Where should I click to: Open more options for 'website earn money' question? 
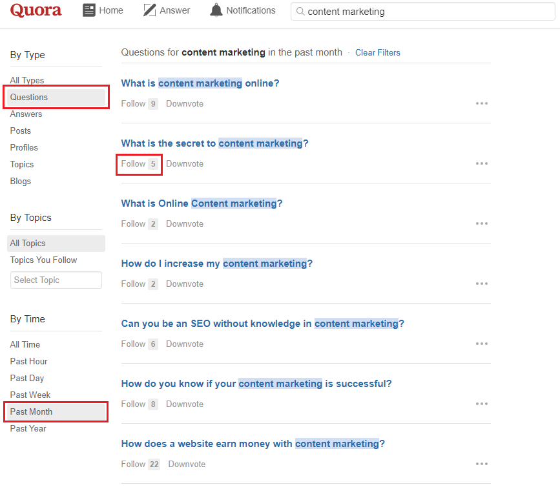(x=481, y=463)
